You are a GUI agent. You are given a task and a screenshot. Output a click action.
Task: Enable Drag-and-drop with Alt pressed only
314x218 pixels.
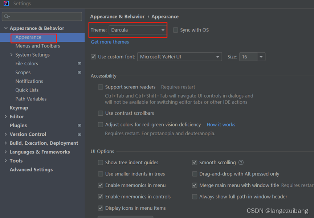pyautogui.click(x=195, y=174)
